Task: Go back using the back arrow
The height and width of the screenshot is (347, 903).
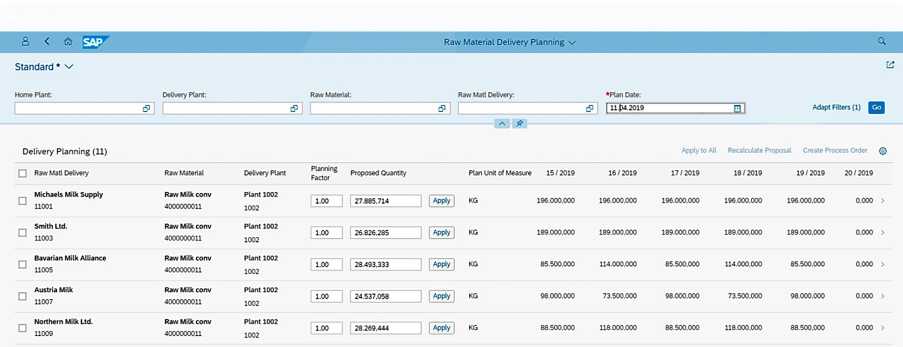Action: point(47,42)
